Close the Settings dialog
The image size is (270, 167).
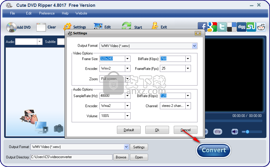[x=198, y=33]
